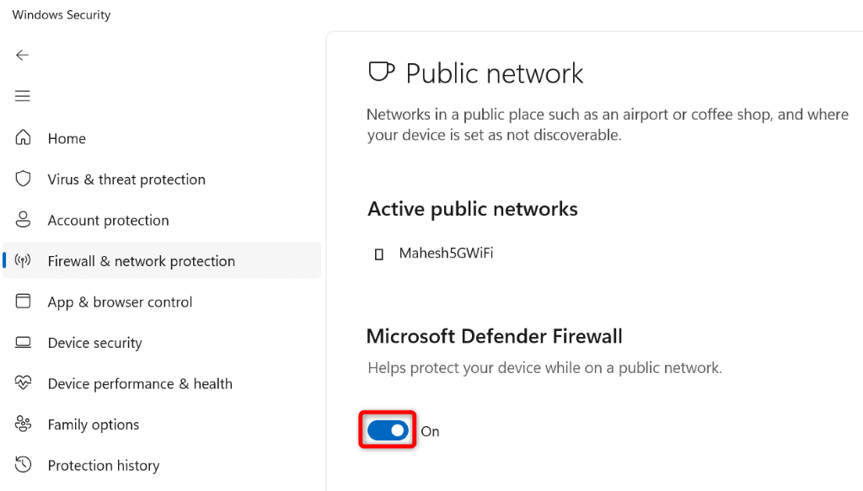Turn off the Microsoft Defender Firewall toggle
The image size is (863, 491).
388,431
